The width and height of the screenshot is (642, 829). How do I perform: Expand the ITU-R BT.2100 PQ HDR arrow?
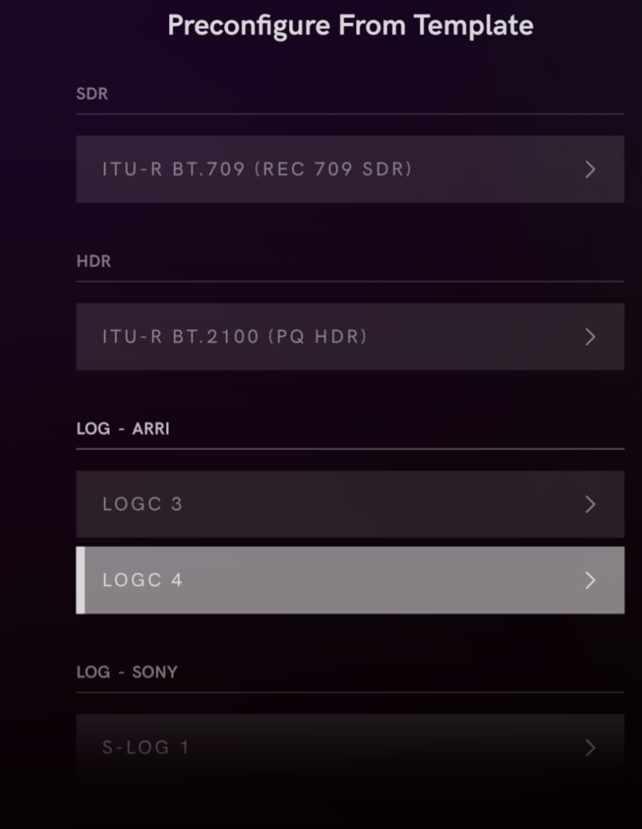tap(591, 337)
